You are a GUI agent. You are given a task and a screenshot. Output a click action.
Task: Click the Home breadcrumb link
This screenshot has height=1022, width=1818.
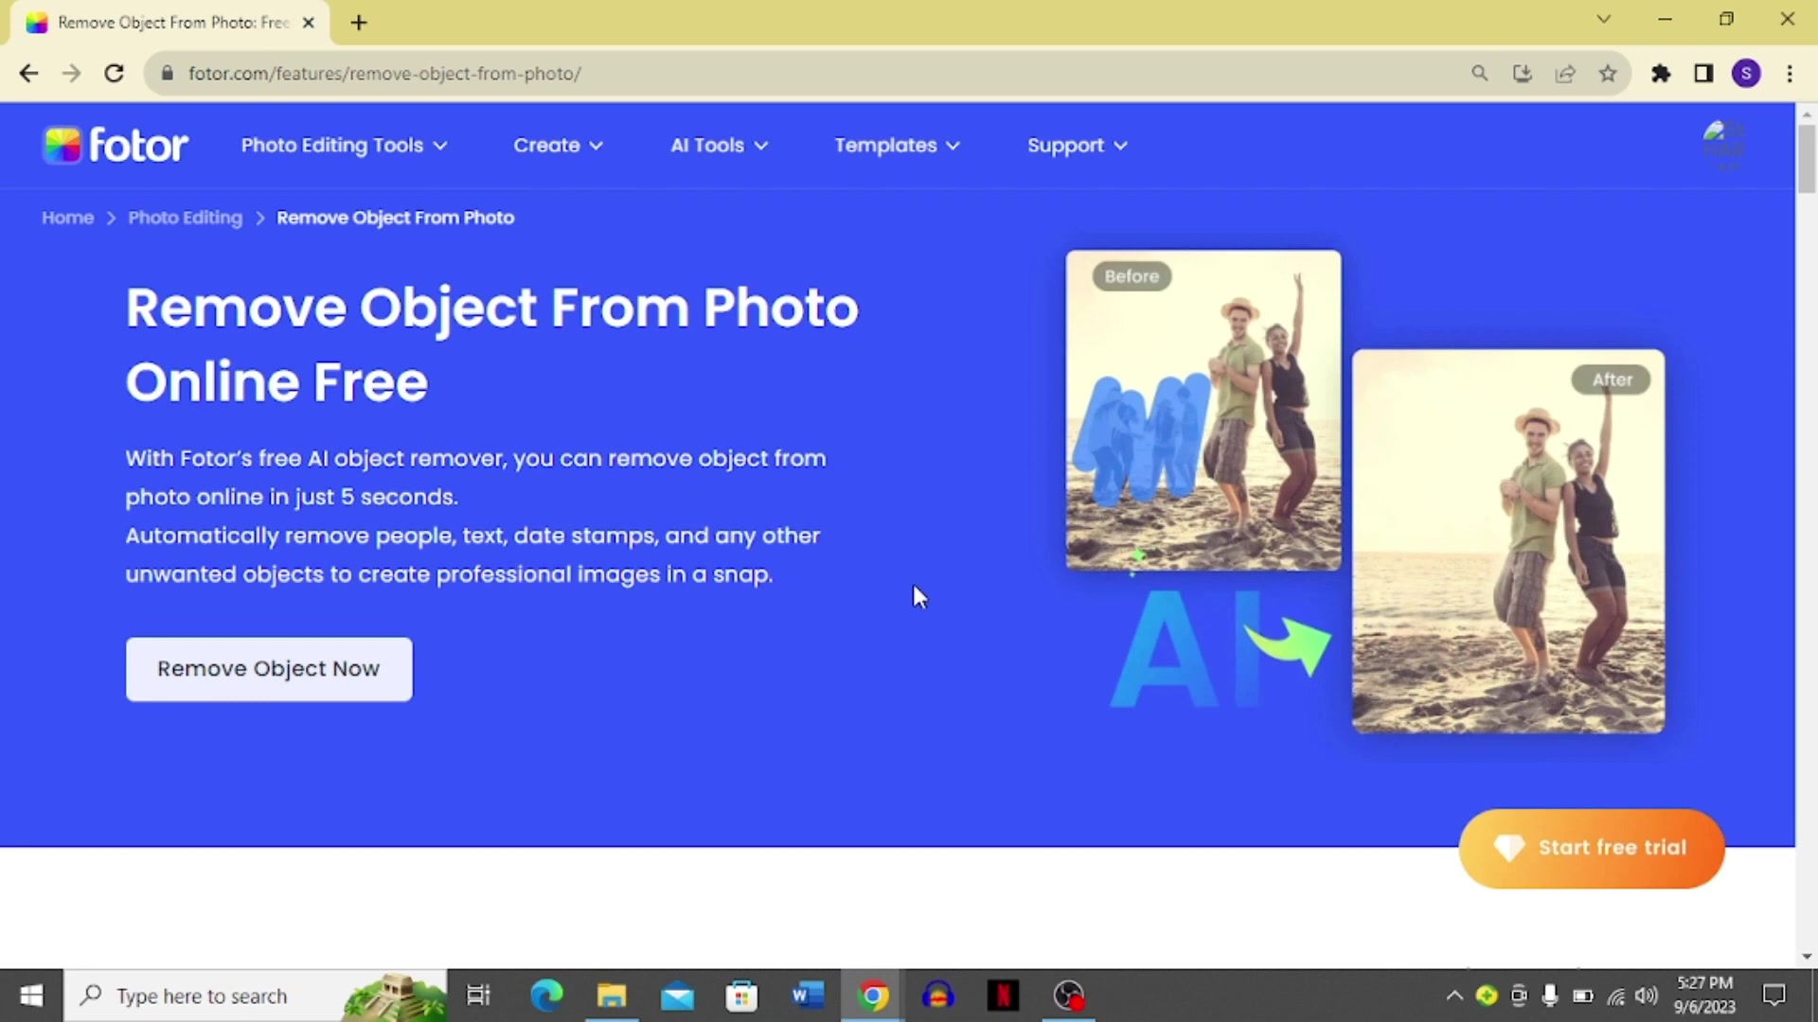point(66,217)
